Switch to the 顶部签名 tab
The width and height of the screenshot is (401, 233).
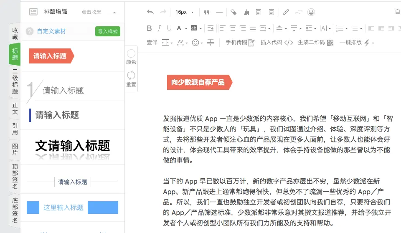pyautogui.click(x=15, y=177)
